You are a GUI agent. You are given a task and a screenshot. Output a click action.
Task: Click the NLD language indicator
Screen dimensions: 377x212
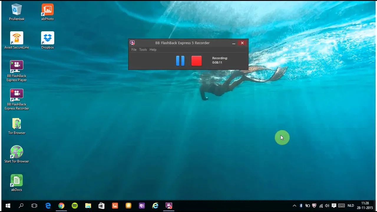tap(351, 206)
